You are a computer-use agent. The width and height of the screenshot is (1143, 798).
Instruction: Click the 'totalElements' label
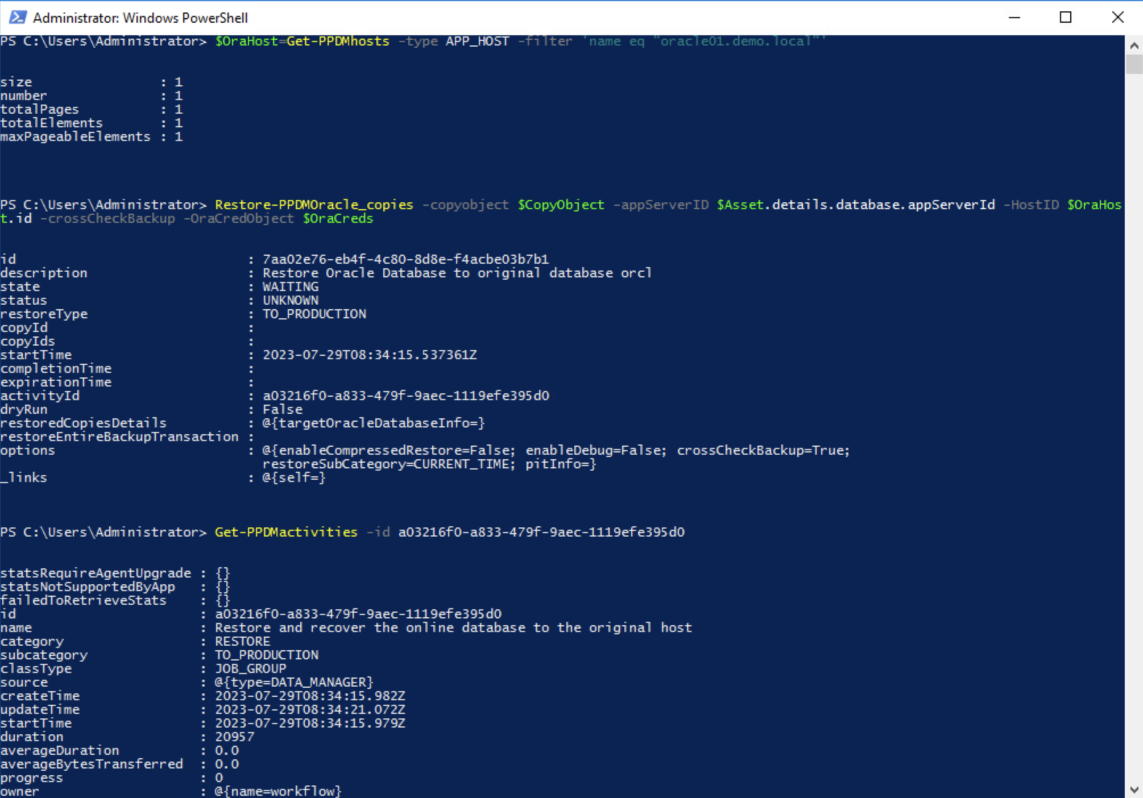point(51,123)
